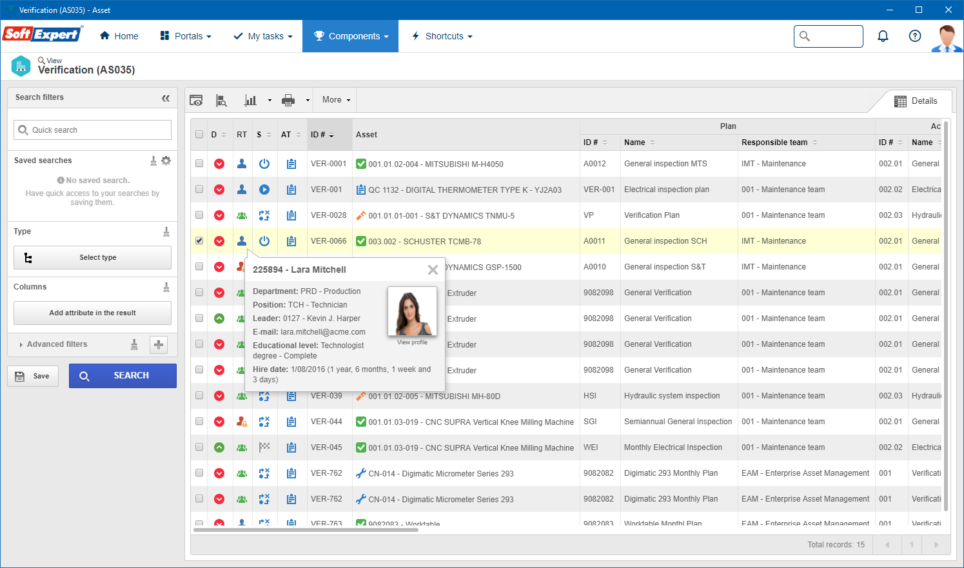This screenshot has height=568, width=964.
Task: Open the notifications bell icon
Action: 883,36
